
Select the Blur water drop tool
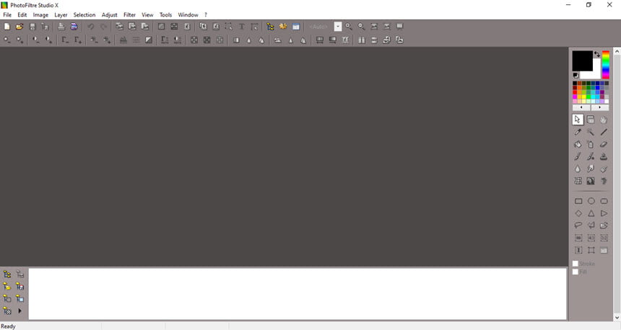pyautogui.click(x=578, y=169)
